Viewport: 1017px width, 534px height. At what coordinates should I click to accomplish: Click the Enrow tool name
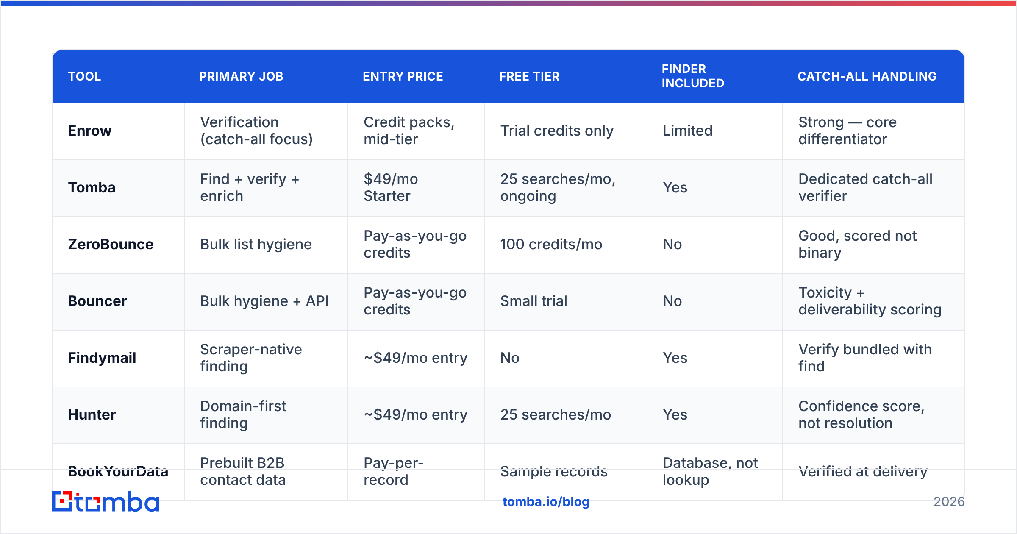(x=90, y=131)
